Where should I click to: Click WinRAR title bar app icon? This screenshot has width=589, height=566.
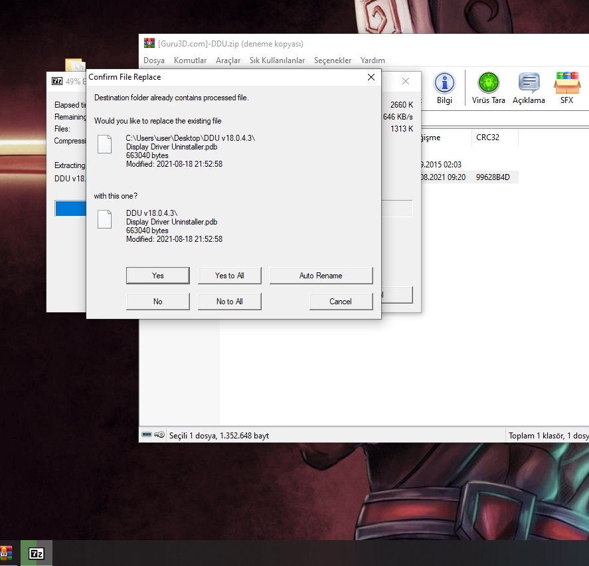point(149,43)
